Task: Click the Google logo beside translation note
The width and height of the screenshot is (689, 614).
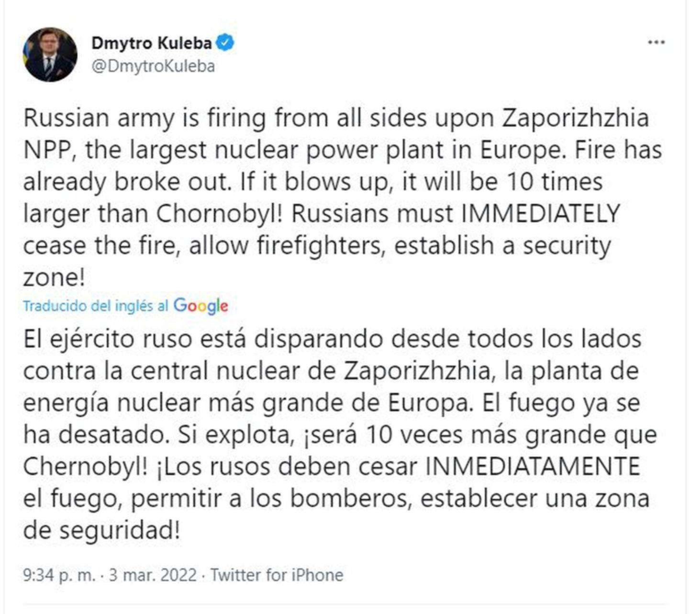Action: [200, 305]
